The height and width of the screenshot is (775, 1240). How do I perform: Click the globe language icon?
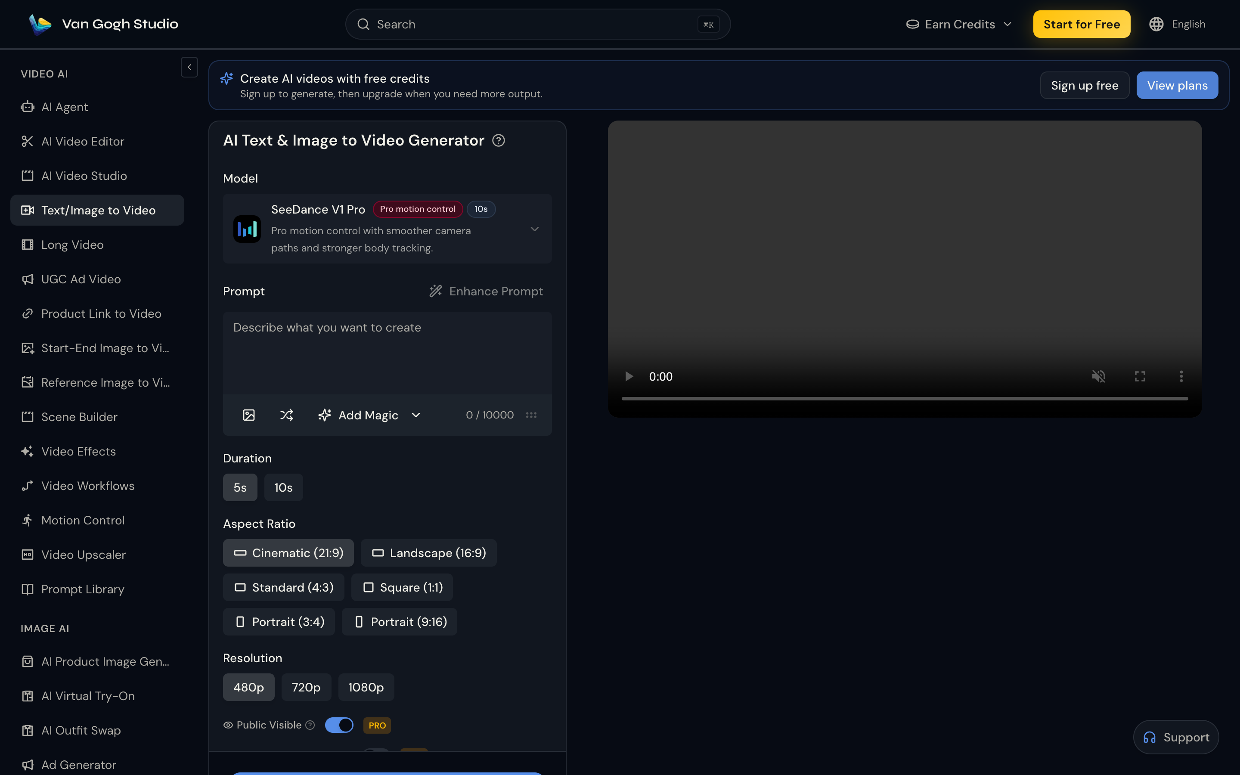(1156, 24)
